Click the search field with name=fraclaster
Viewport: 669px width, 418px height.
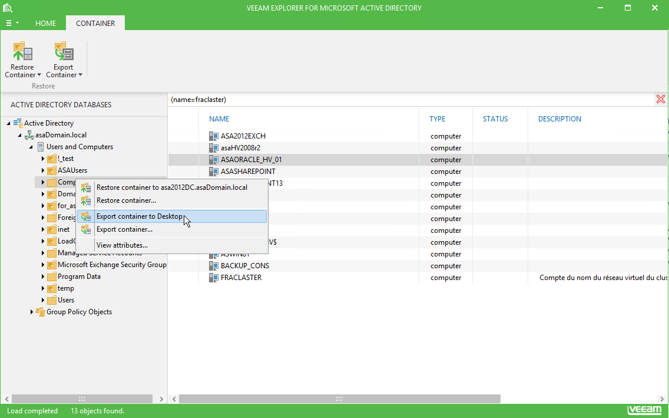[x=412, y=100]
